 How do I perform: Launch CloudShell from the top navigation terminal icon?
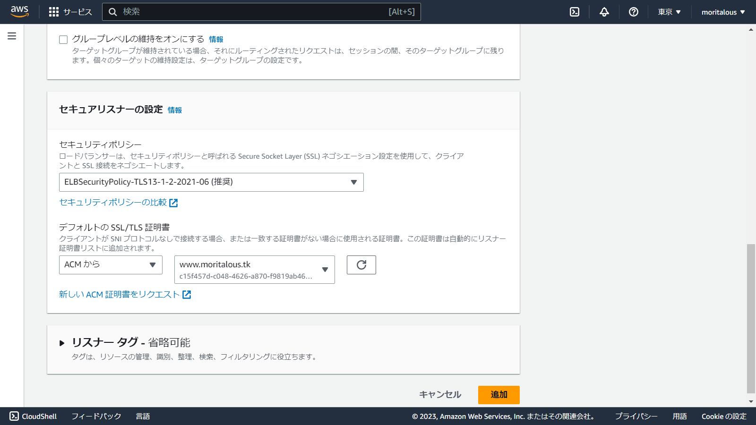tap(574, 12)
